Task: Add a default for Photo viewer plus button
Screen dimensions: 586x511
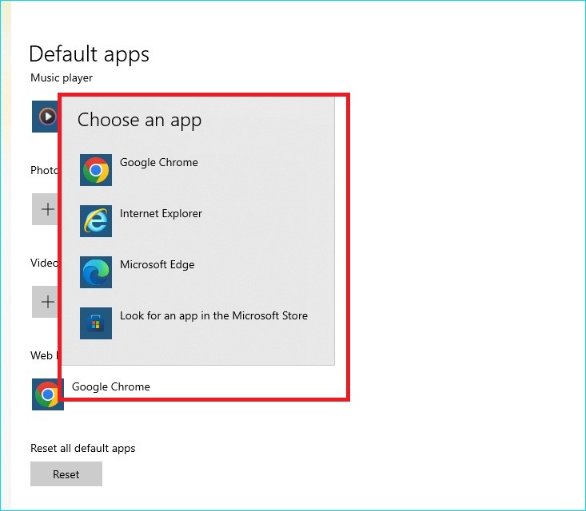Action: pyautogui.click(x=46, y=209)
